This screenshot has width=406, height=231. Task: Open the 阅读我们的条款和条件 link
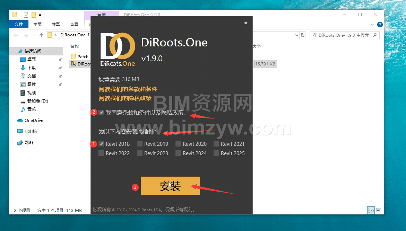(x=128, y=89)
